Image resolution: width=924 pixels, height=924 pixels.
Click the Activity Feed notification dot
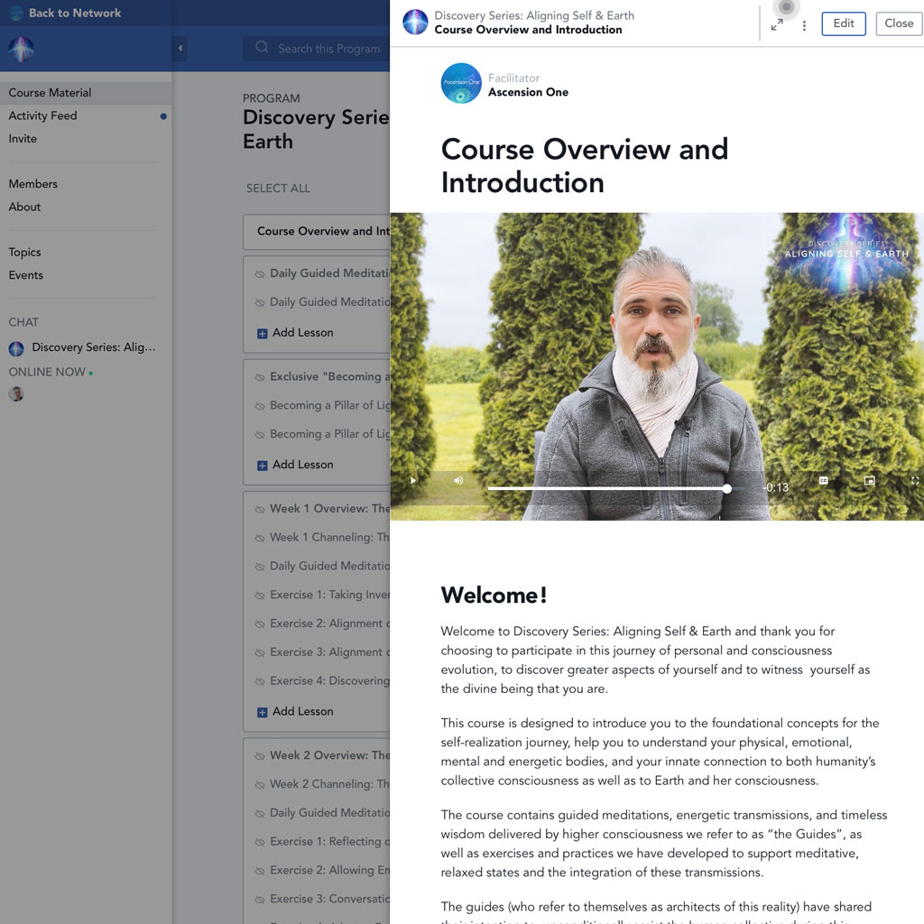(x=163, y=116)
